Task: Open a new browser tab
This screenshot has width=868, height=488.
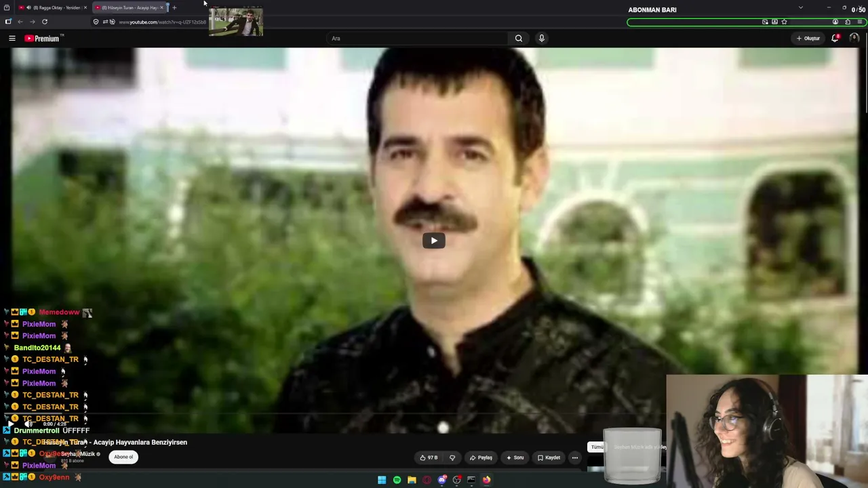Action: click(174, 7)
